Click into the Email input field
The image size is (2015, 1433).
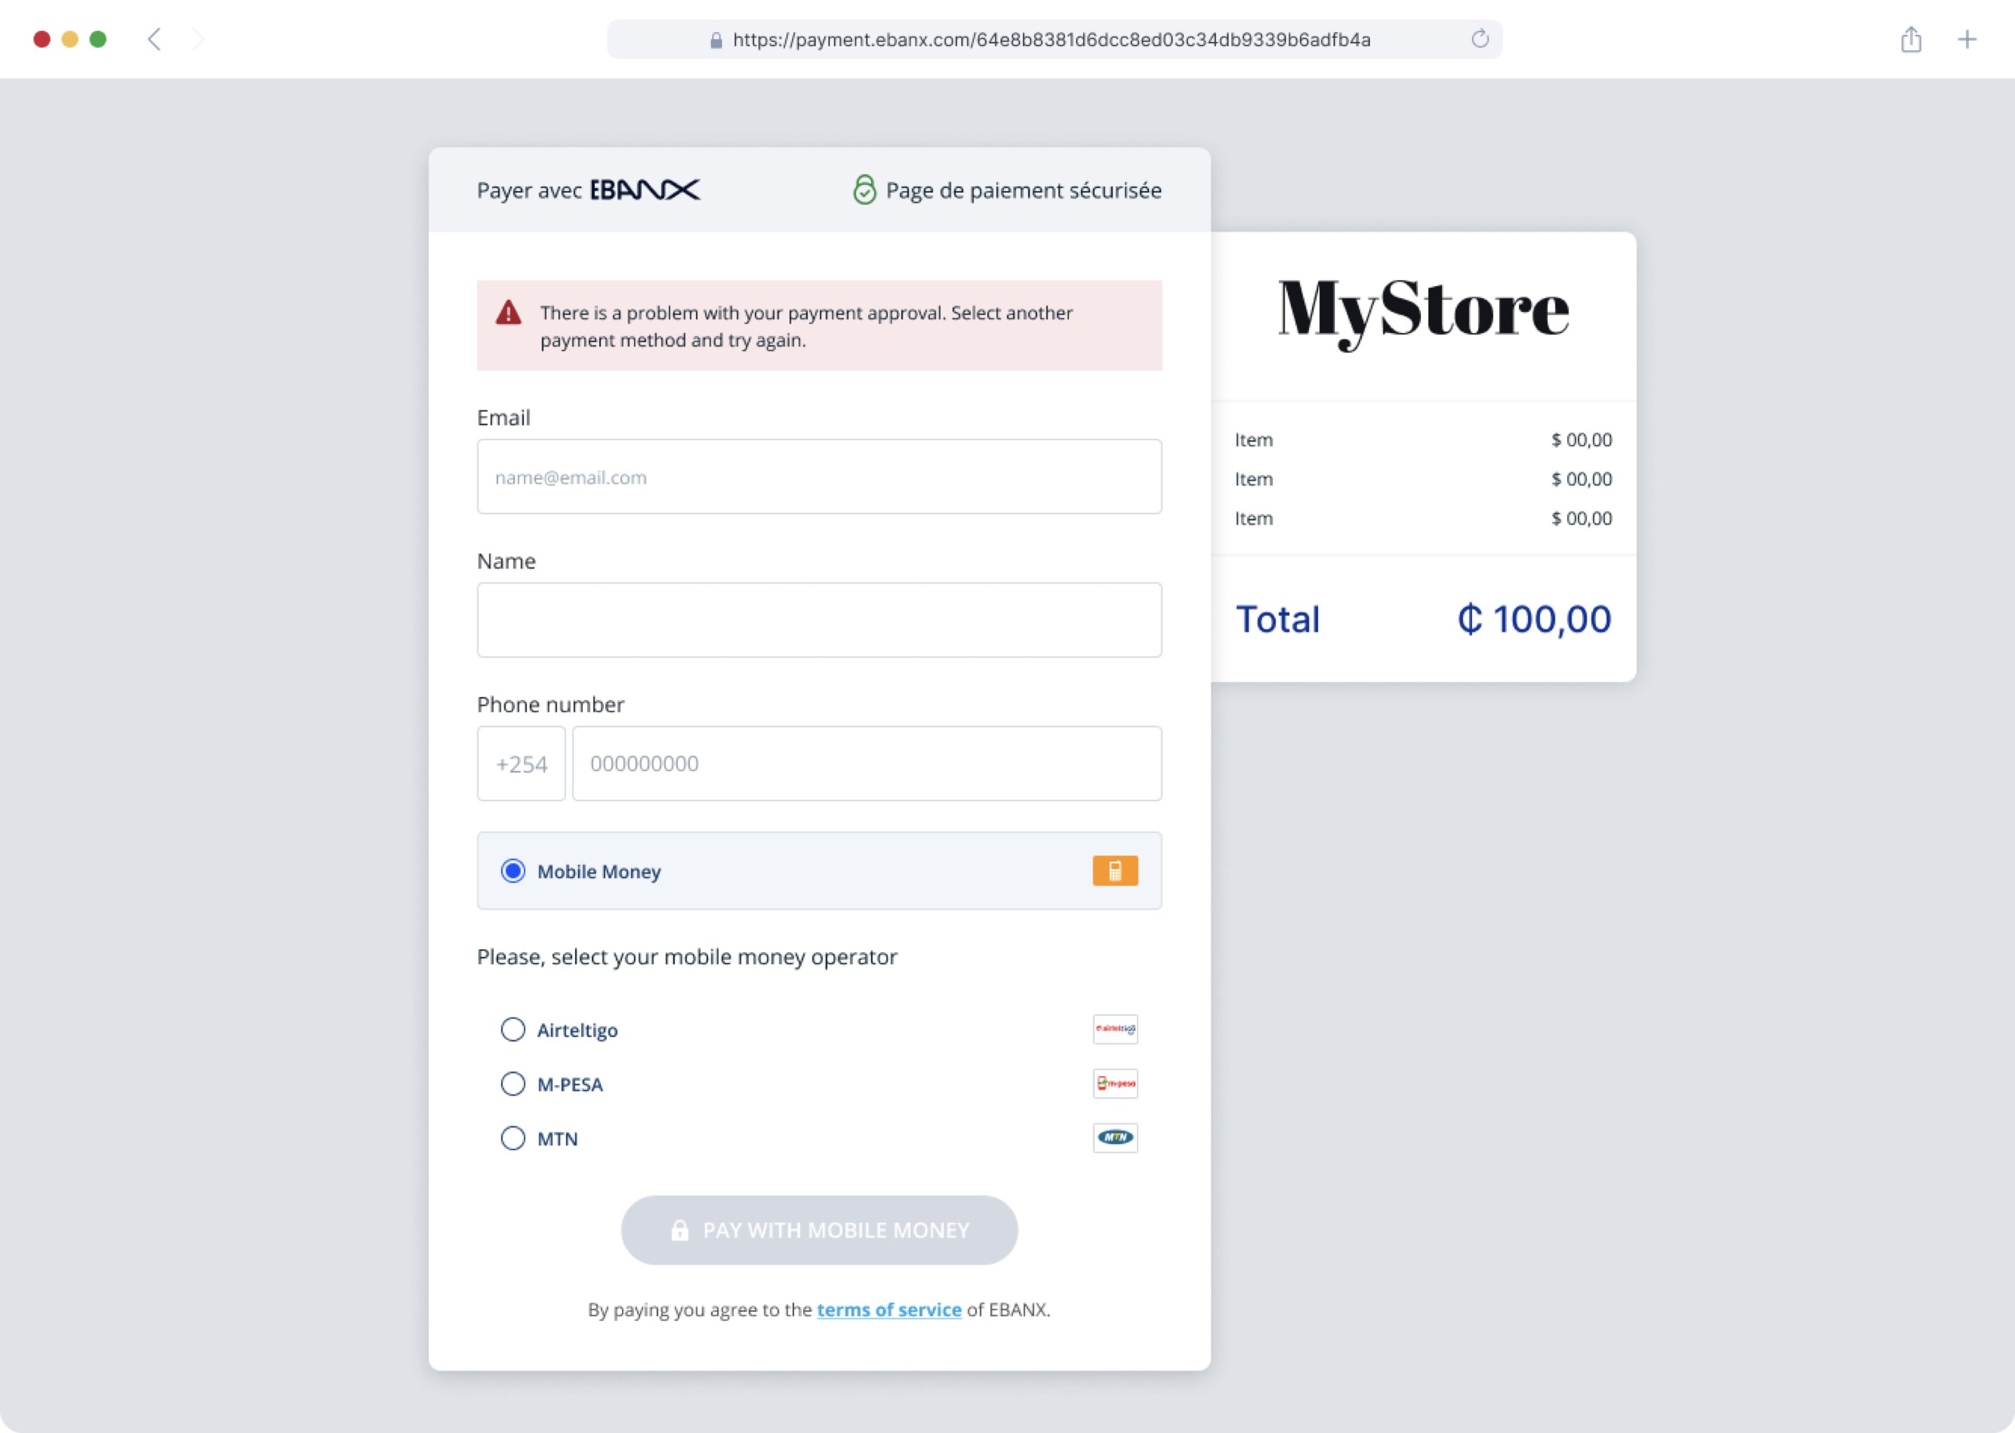click(819, 477)
